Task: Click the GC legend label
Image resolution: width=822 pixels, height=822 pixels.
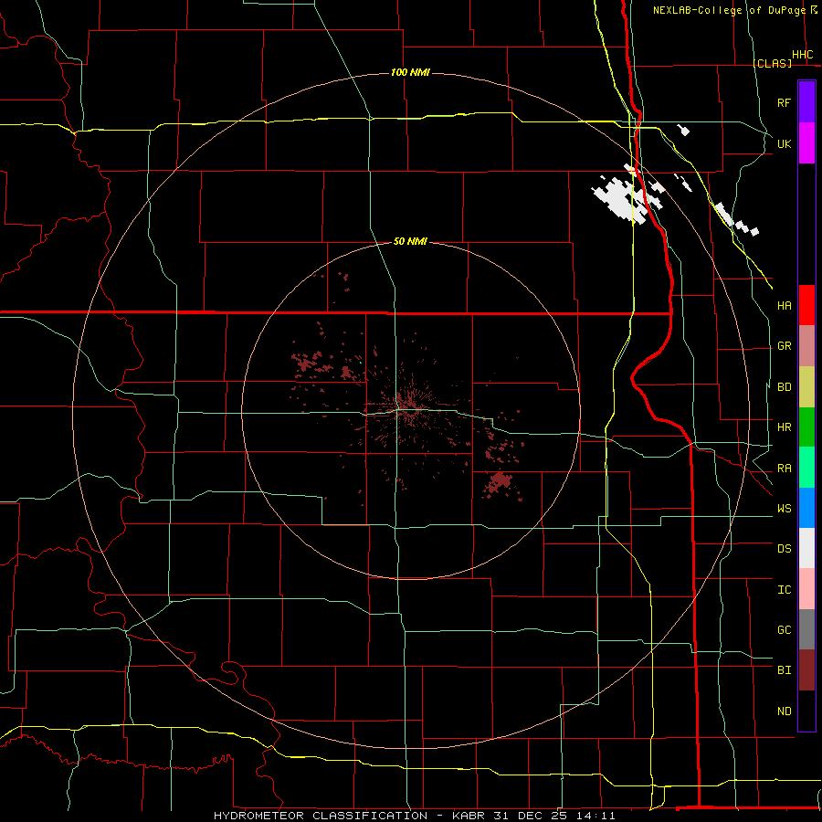Action: (x=784, y=629)
